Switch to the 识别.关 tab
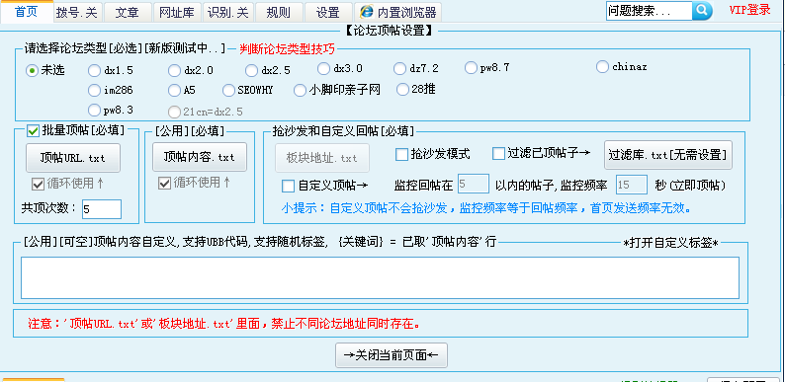Viewport: 785px width, 382px height. click(227, 13)
